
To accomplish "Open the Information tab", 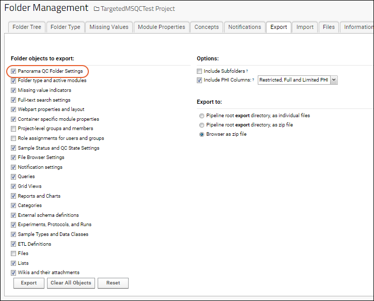I will [357, 27].
